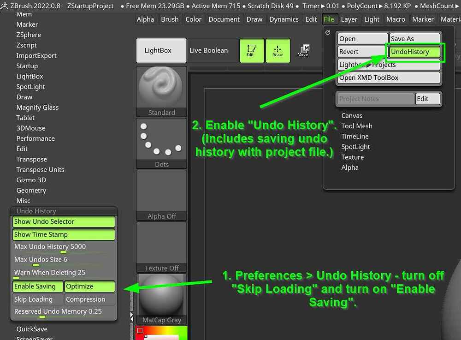461x340 pixels.
Task: Expand the SpotLight preferences section
Action: point(30,87)
